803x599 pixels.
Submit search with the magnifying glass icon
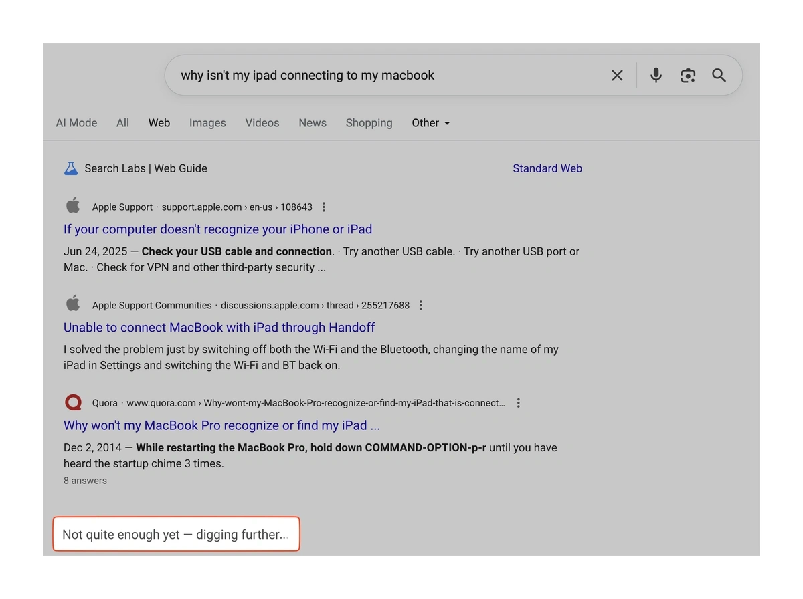coord(719,76)
